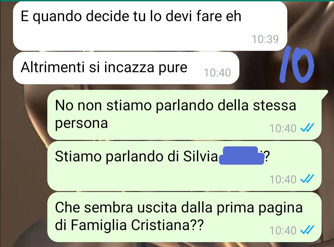Tap the read receipt ticks on 'stessa persona' message

[x=307, y=128]
